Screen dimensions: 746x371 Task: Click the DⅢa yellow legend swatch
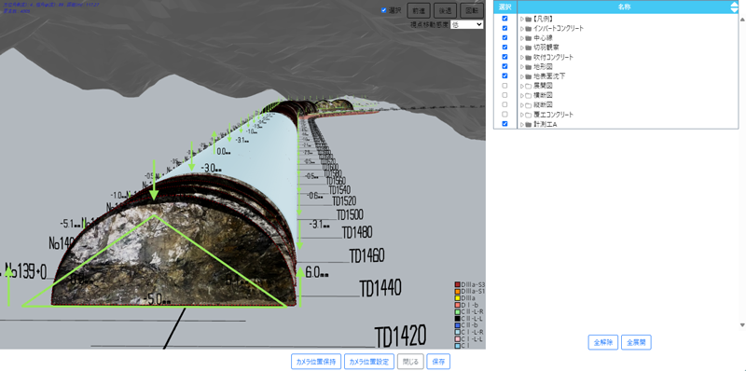pos(458,297)
